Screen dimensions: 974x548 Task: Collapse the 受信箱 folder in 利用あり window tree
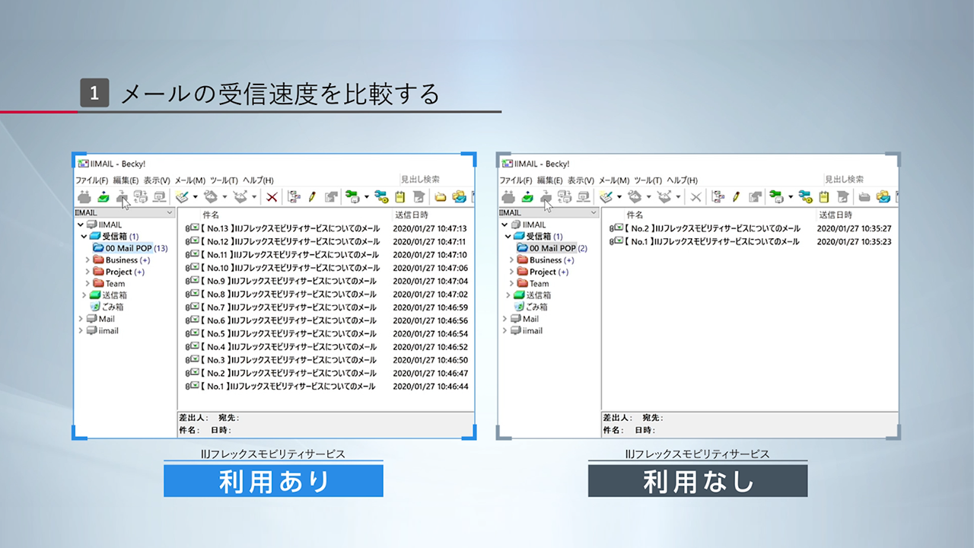coord(84,237)
